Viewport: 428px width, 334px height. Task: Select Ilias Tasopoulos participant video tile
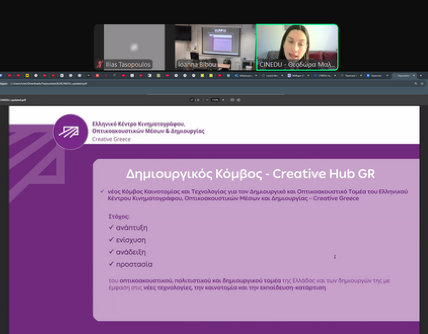[129, 47]
